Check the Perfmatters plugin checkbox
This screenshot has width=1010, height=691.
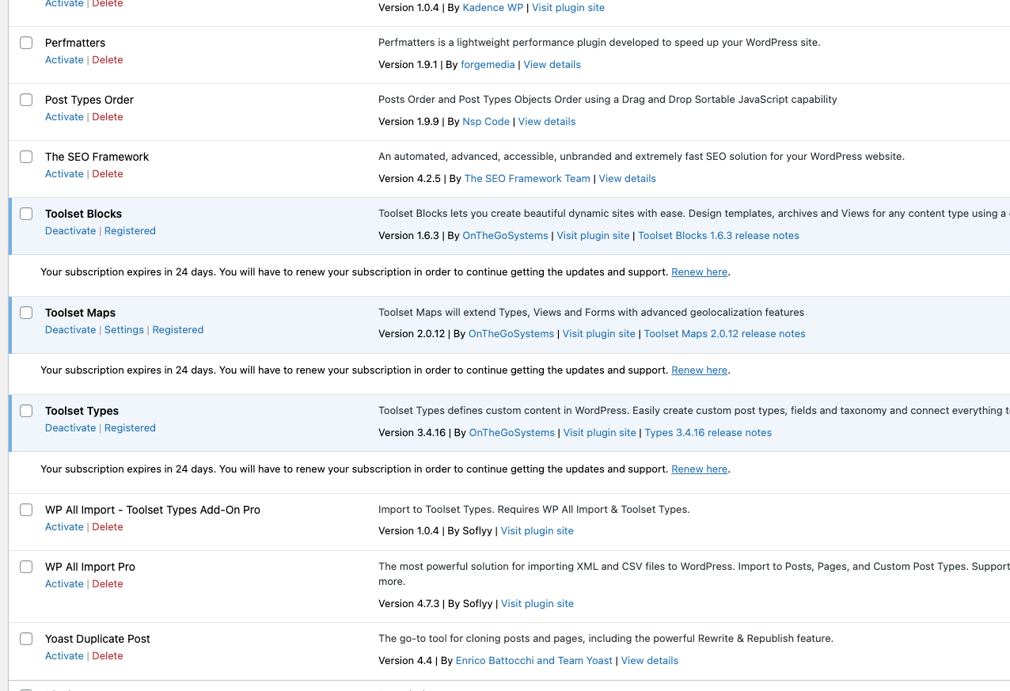(26, 43)
